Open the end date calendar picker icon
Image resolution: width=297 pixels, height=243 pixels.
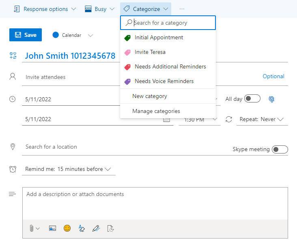(x=166, y=119)
